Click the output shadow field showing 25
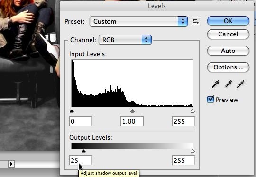 coord(81,160)
